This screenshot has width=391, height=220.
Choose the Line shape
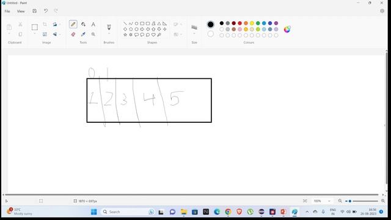point(125,23)
